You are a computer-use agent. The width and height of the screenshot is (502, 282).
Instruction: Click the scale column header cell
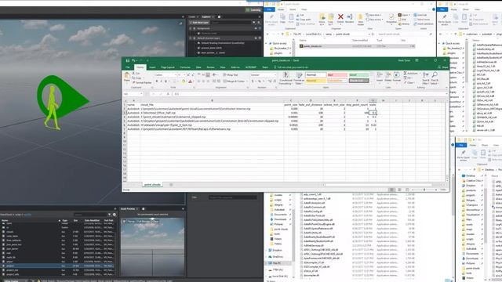tap(373, 105)
